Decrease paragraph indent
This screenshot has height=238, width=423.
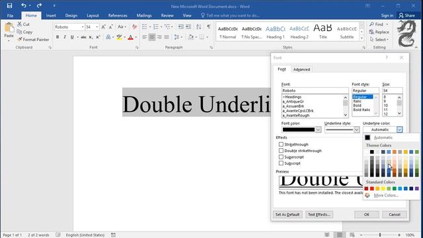[180, 26]
